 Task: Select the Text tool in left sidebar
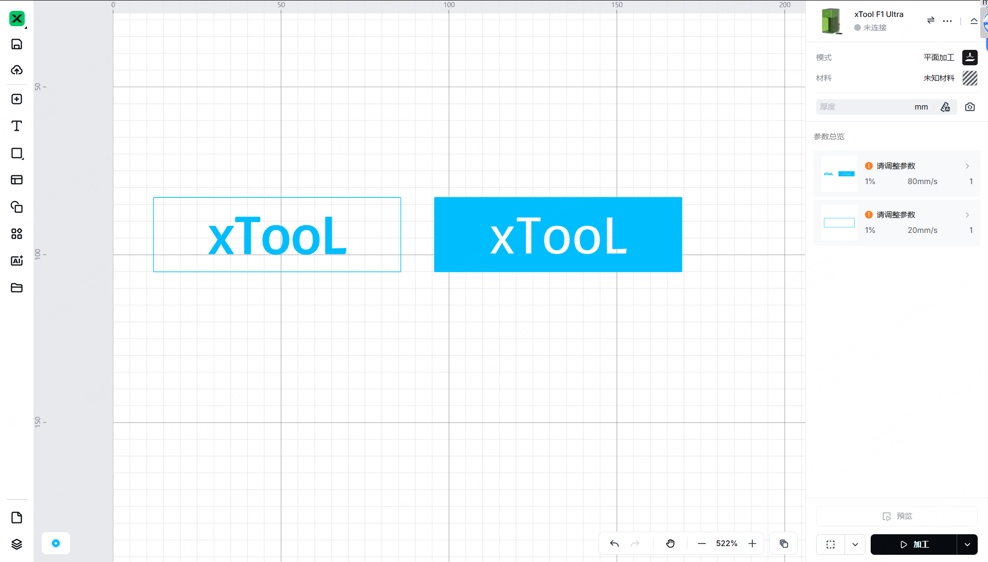(x=16, y=126)
